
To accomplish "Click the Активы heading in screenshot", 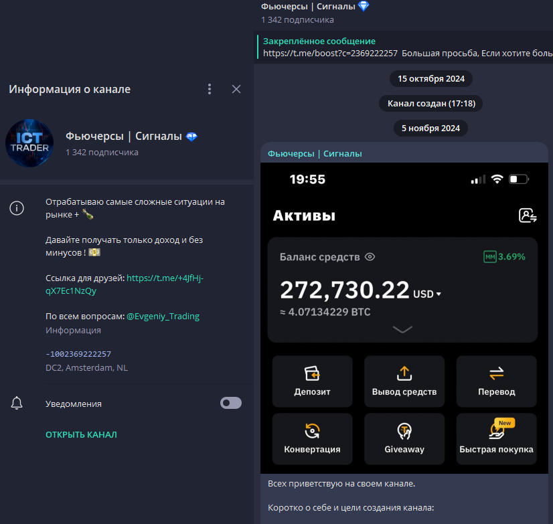I will coord(304,215).
